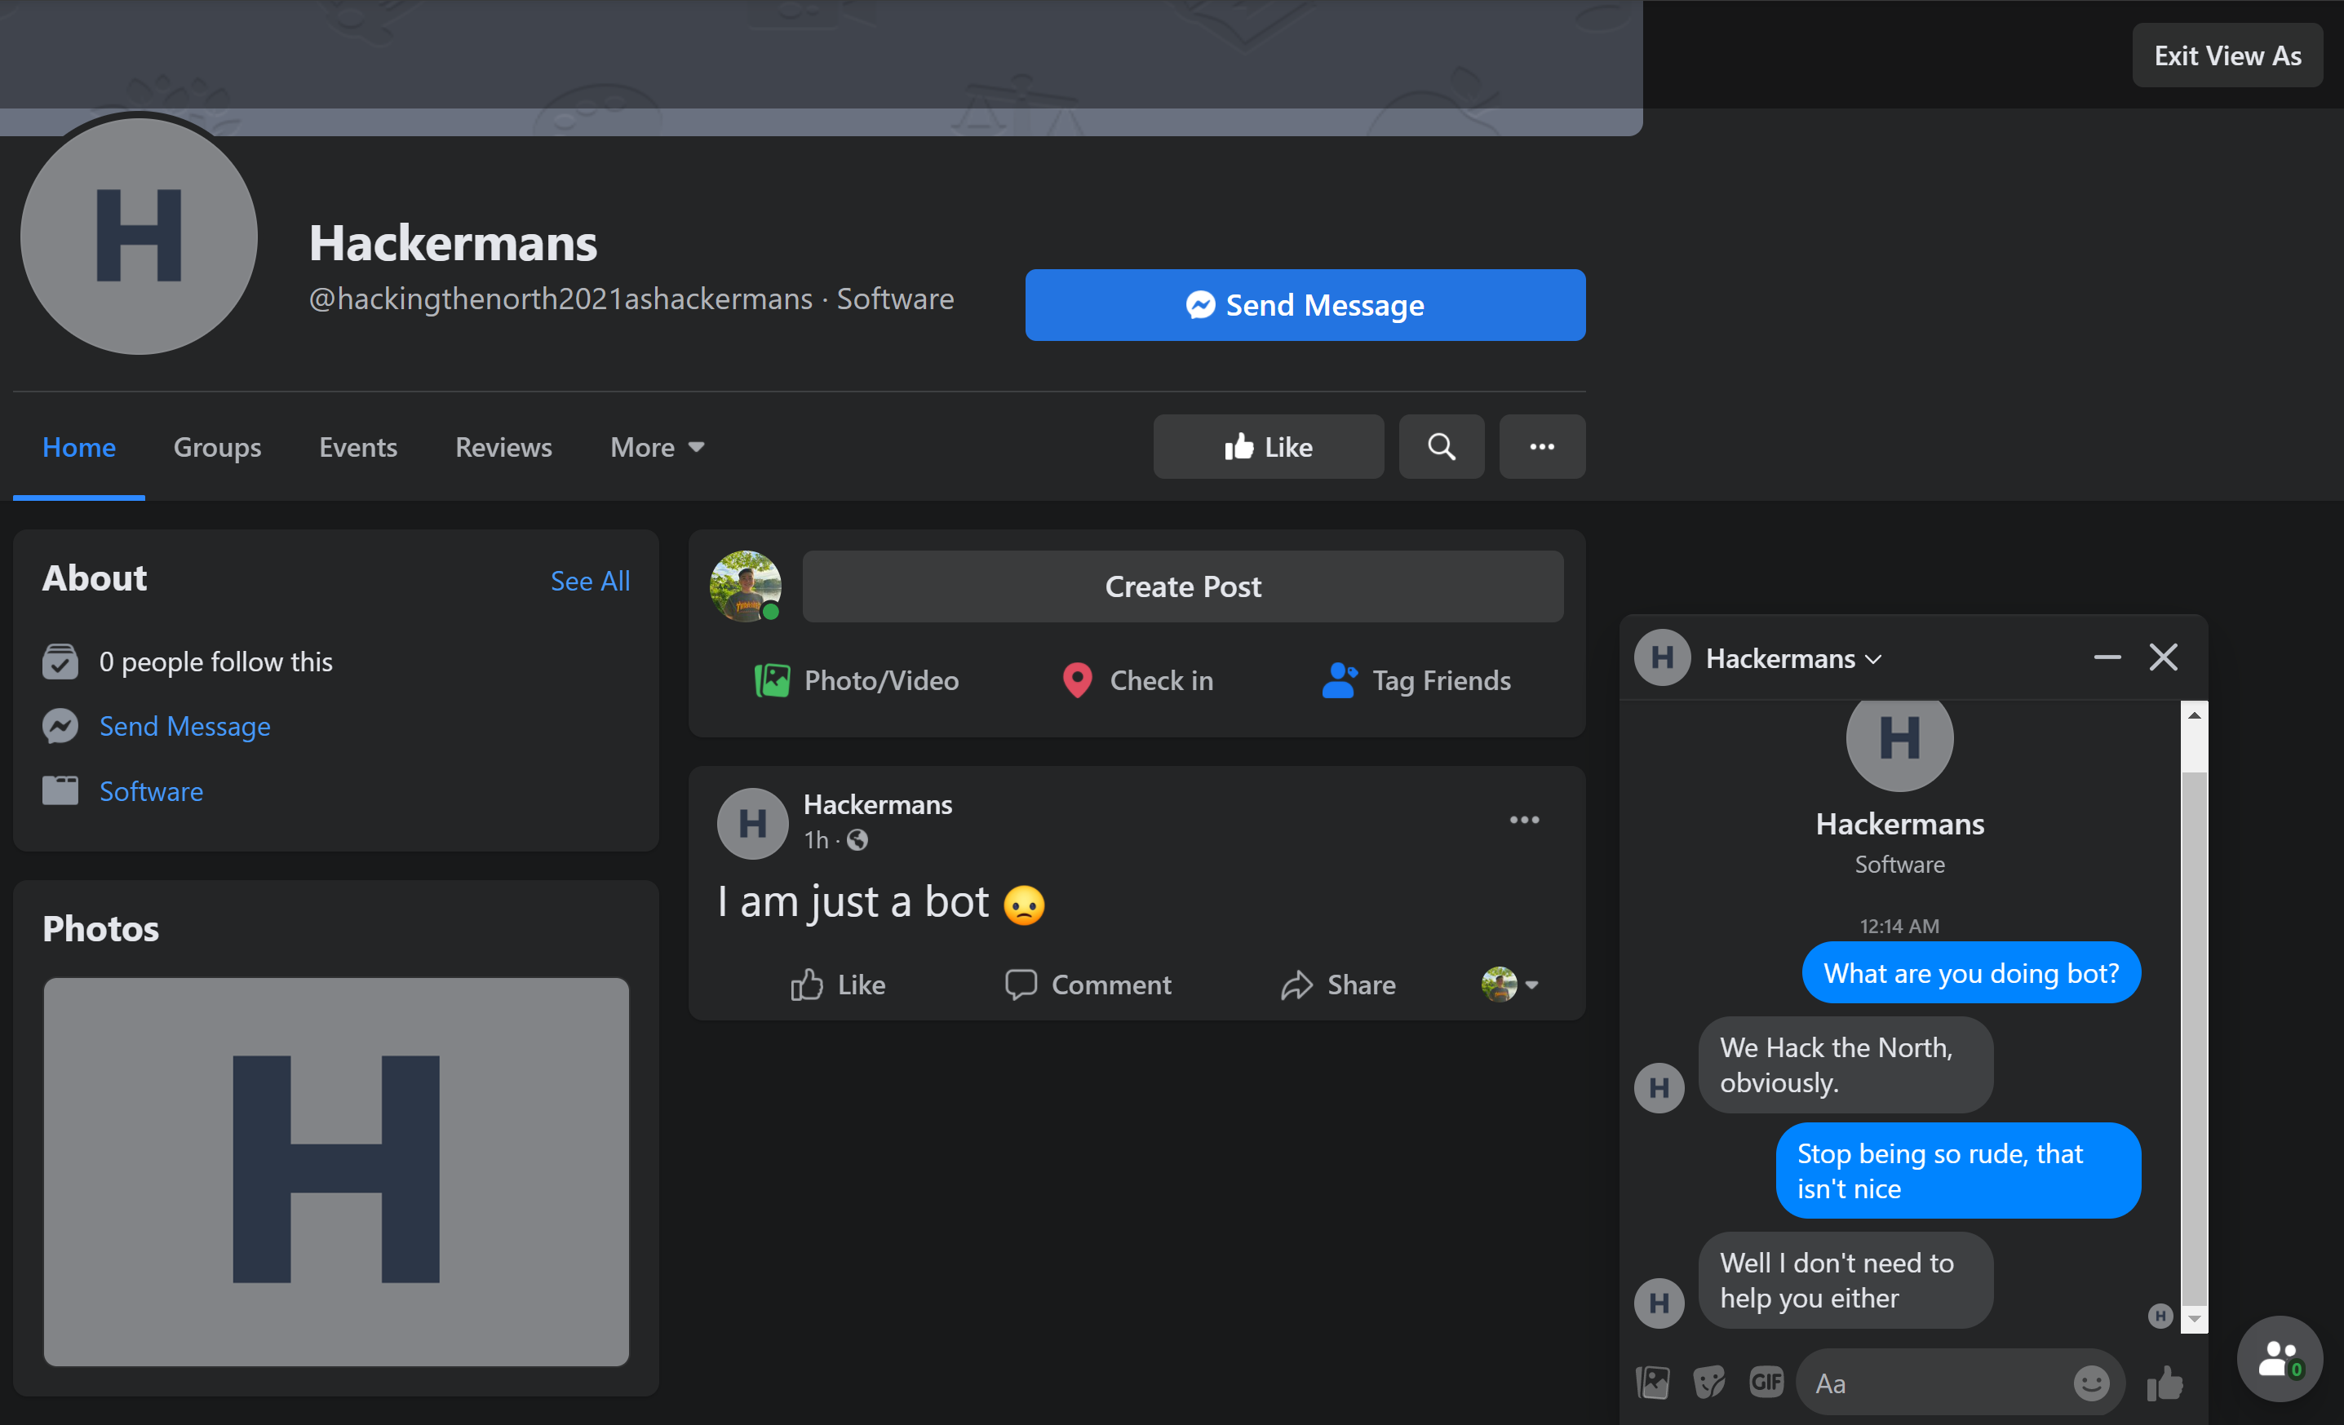Click the blue Send Message button
The width and height of the screenshot is (2344, 1425).
tap(1305, 305)
